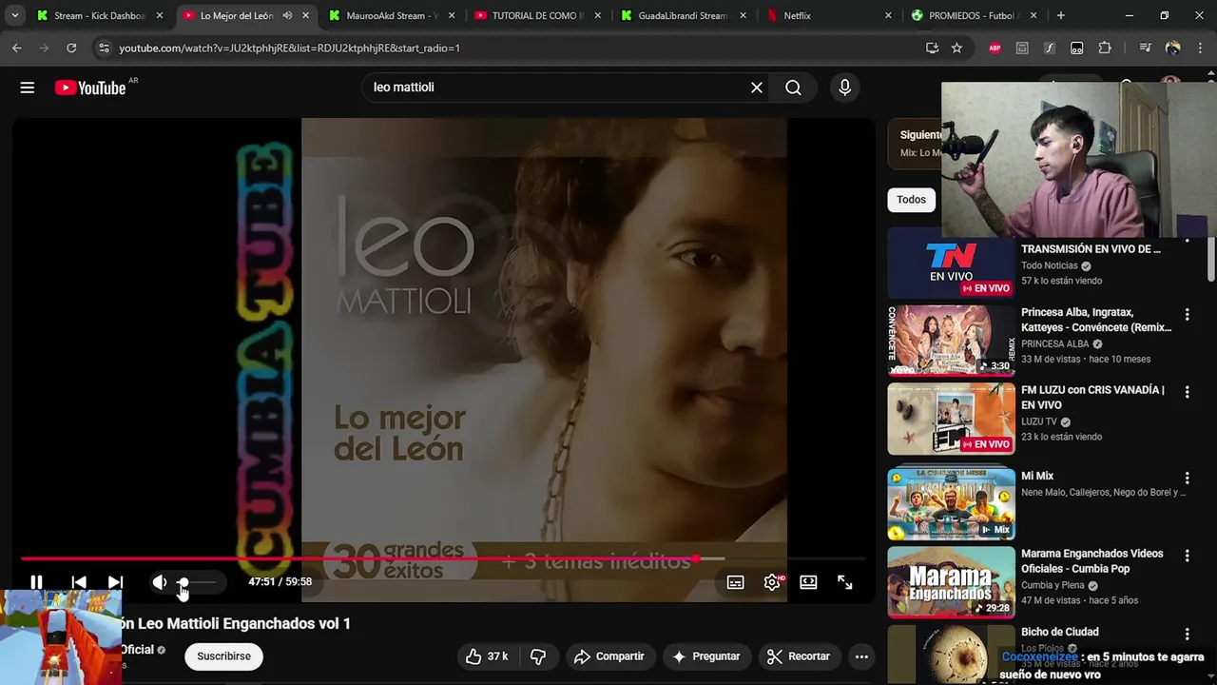The height and width of the screenshot is (685, 1217).
Task: Install app icon in address bar
Action: pos(932,48)
